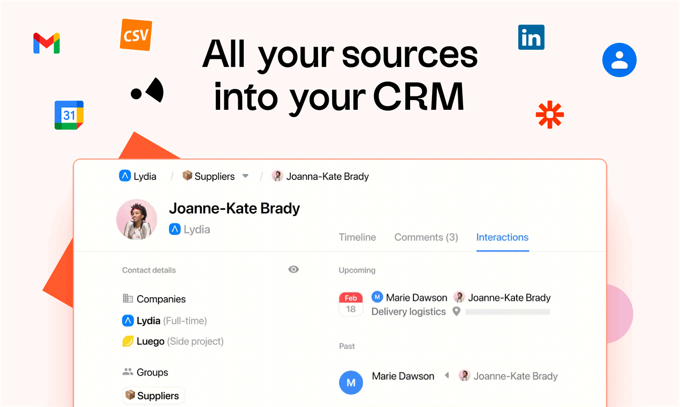Click Lydia icon under contact name

pyautogui.click(x=175, y=229)
